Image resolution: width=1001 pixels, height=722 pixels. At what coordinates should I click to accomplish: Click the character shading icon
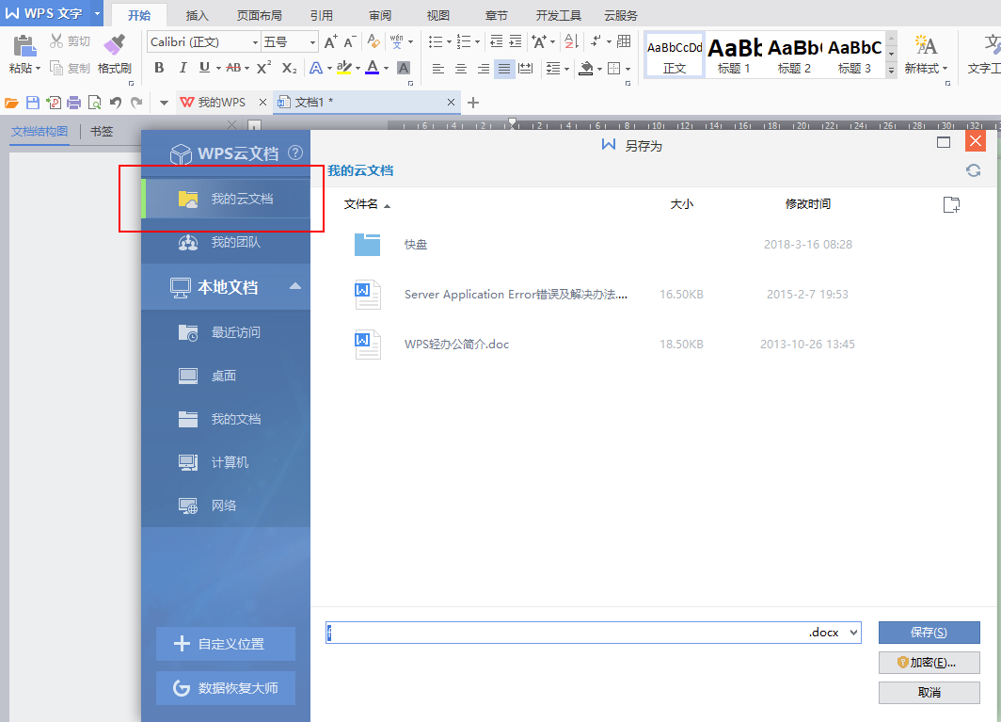tap(403, 67)
